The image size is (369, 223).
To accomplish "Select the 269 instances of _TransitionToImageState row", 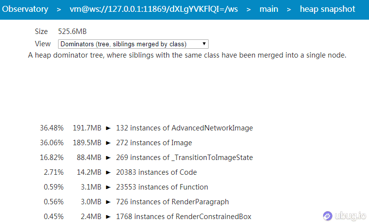I will coord(184,158).
